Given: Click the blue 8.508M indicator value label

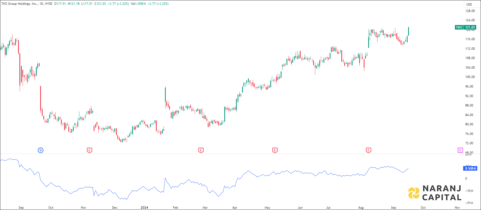Looking at the screenshot, I should click(x=470, y=168).
